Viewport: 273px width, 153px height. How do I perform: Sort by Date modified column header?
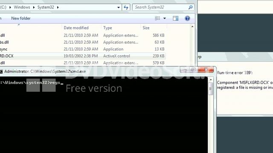point(76,28)
